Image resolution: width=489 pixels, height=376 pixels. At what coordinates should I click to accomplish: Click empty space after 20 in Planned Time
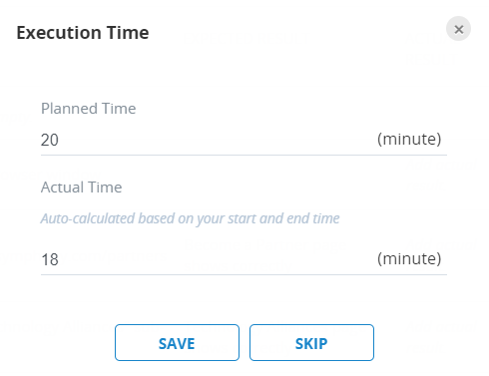click(x=217, y=140)
